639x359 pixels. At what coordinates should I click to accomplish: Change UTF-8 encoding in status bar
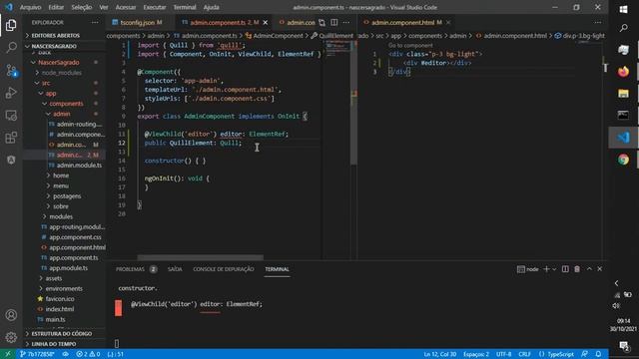pyautogui.click(x=503, y=354)
